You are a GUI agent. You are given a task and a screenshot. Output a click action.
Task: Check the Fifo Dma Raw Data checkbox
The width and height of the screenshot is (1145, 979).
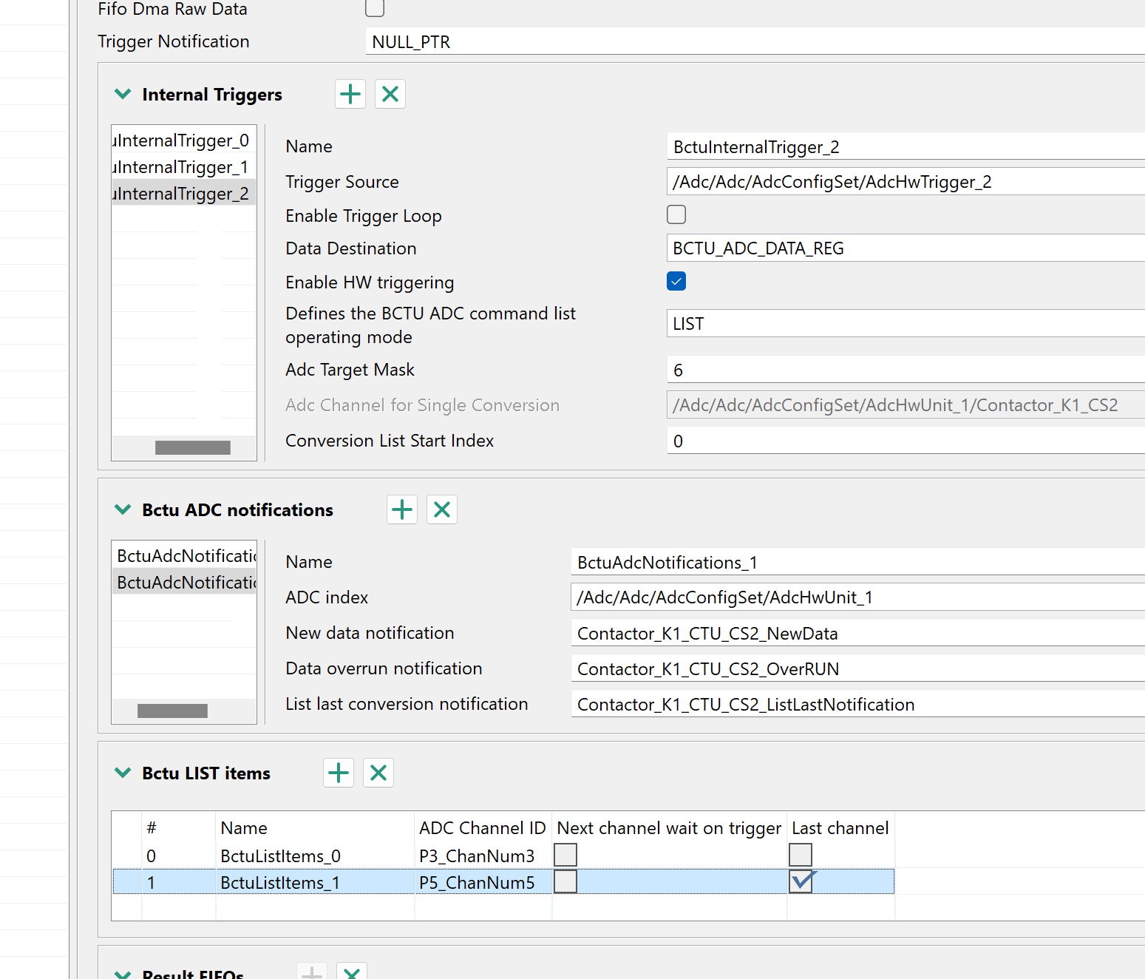pos(374,8)
